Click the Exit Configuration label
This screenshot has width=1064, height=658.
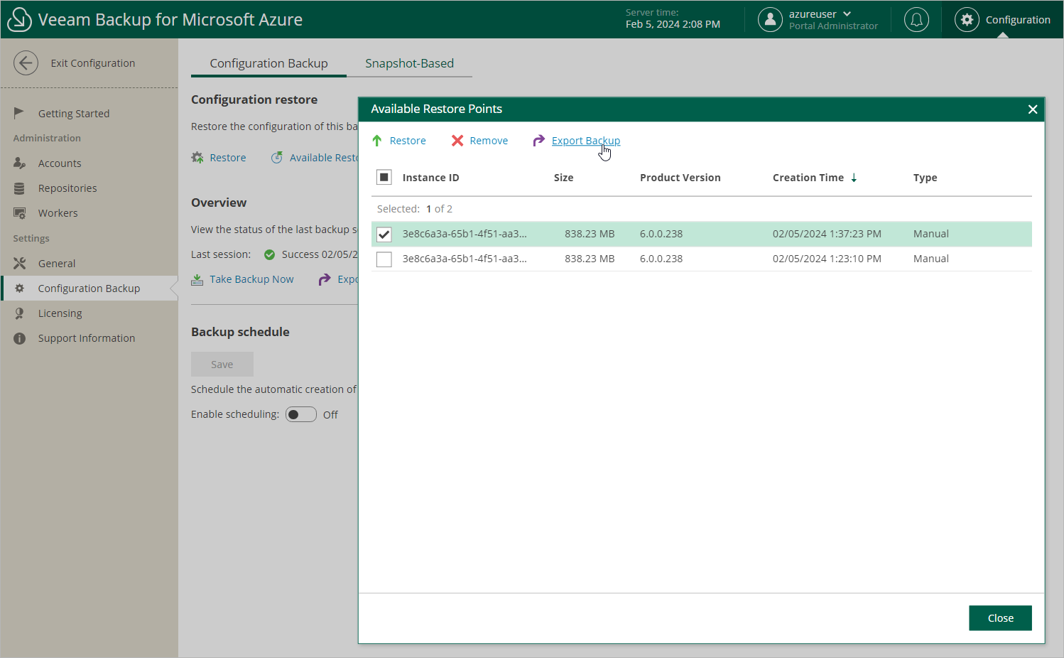click(x=93, y=63)
